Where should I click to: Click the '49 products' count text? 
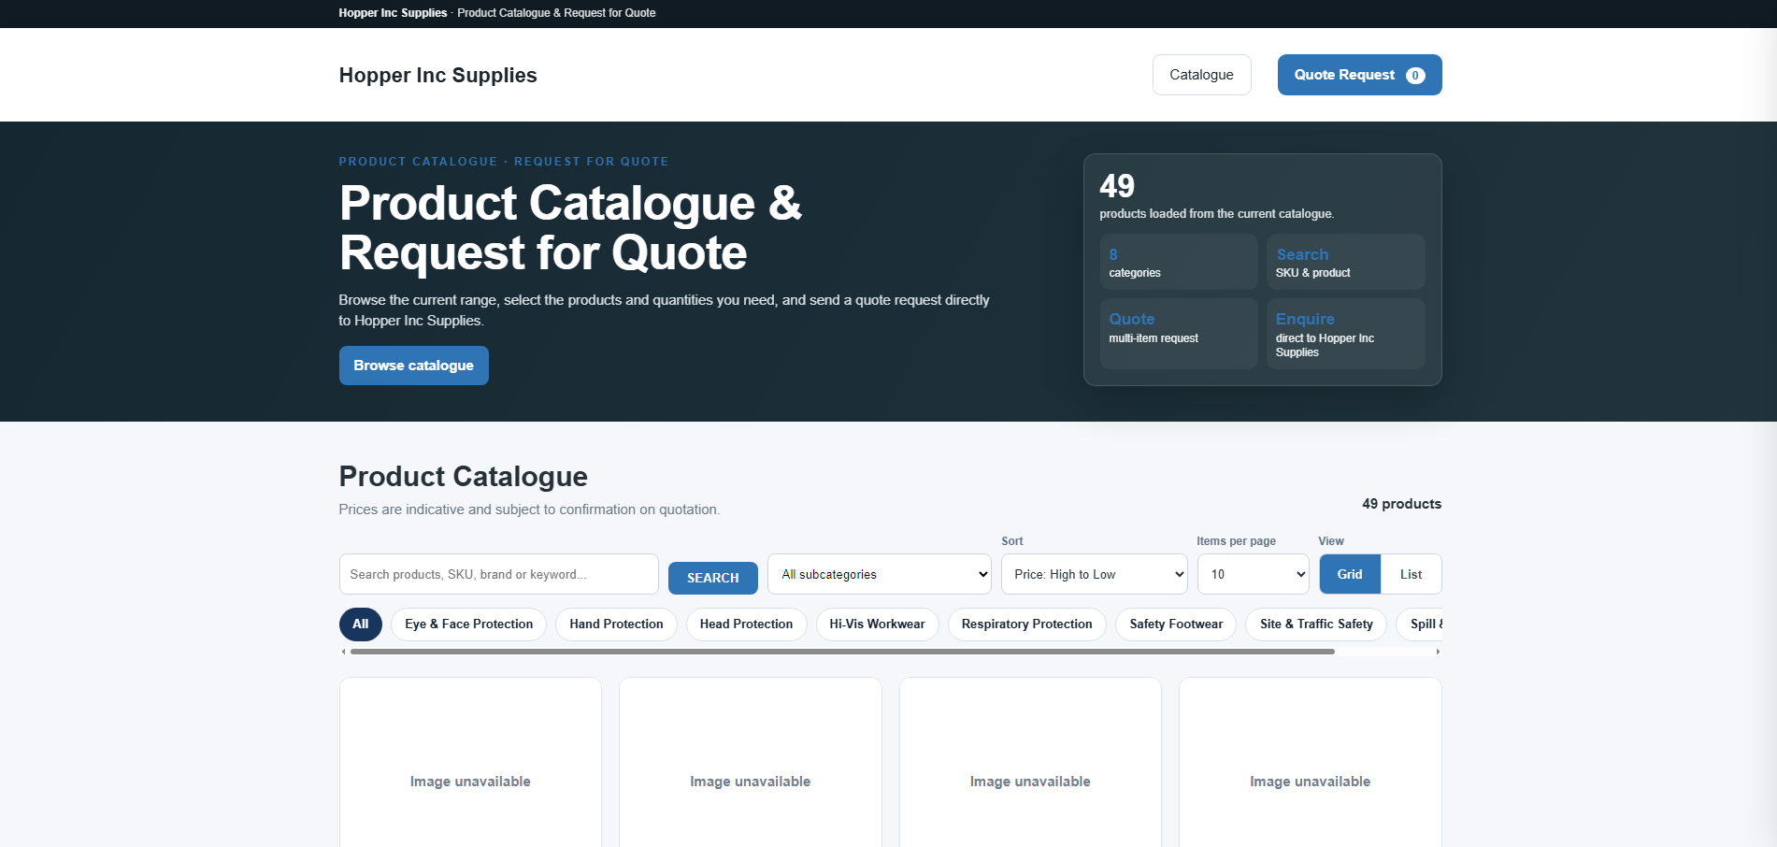pyautogui.click(x=1401, y=504)
